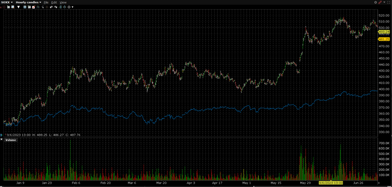Click the Jun 26 date axis label
392x187 pixels.
click(359, 183)
